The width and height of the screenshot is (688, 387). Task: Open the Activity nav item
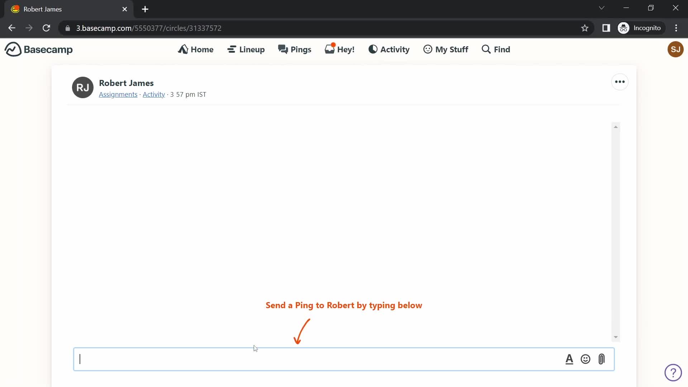coord(389,49)
